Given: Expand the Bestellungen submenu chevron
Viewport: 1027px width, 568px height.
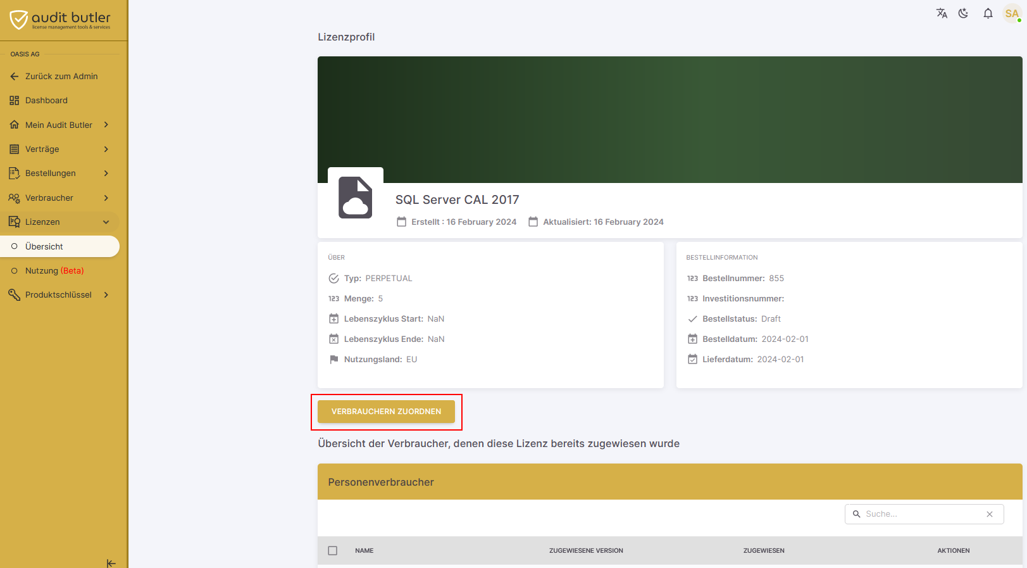Looking at the screenshot, I should click(106, 174).
